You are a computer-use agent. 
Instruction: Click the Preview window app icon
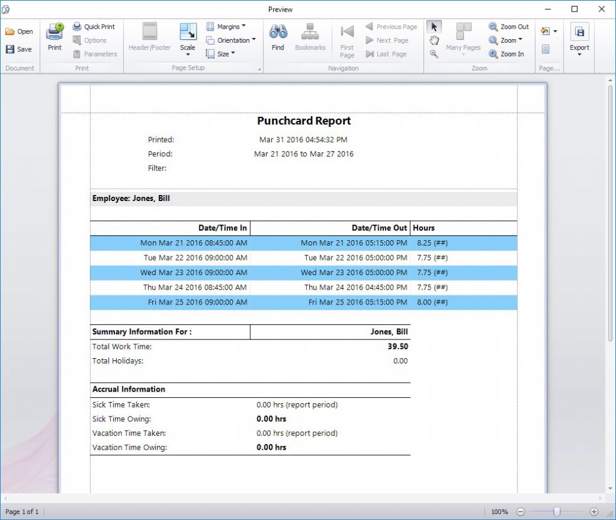click(6, 9)
